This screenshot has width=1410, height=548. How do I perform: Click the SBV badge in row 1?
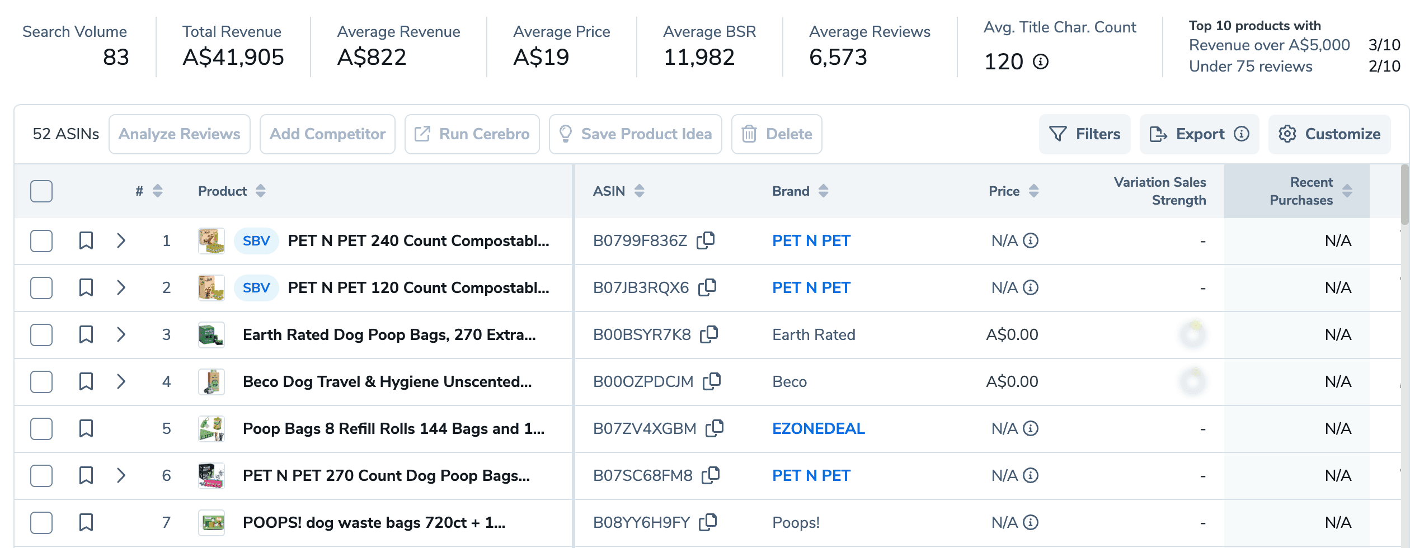point(256,240)
